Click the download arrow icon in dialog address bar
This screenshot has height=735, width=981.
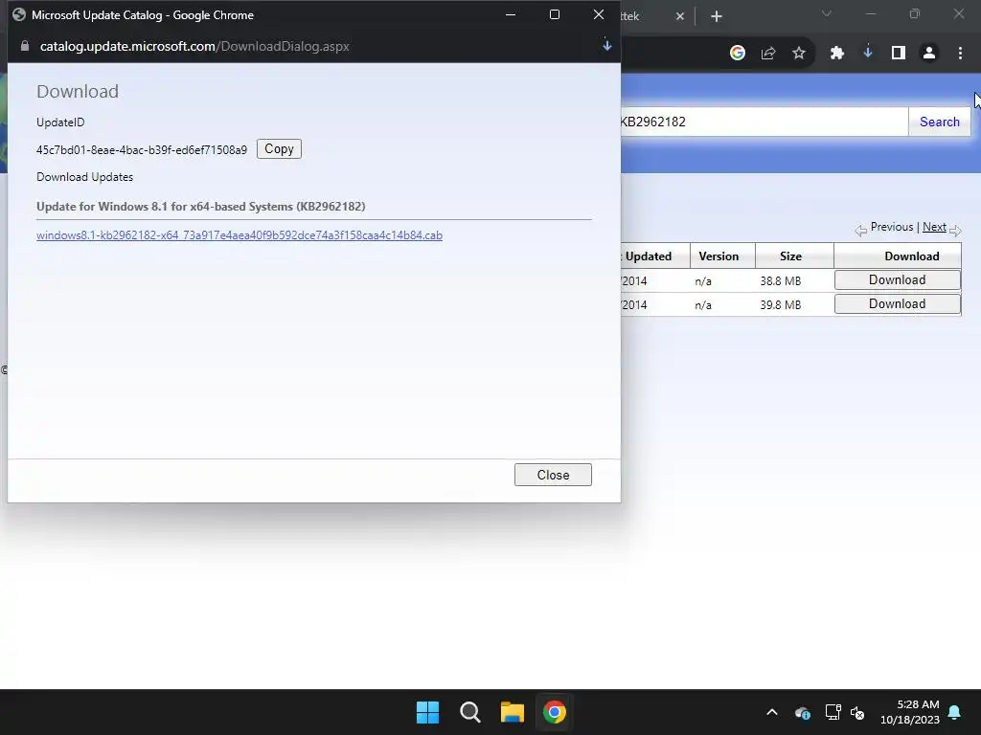pos(606,46)
